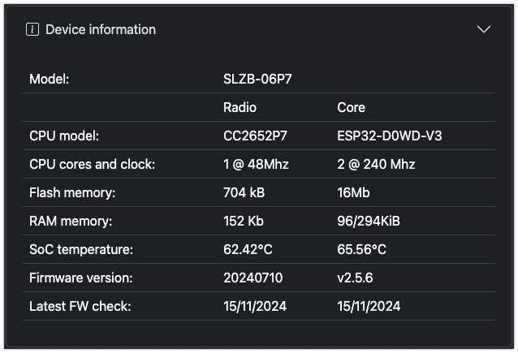This screenshot has width=518, height=353.
Task: Select the core CPU model ESP32-D0WD-V3
Action: tap(390, 136)
